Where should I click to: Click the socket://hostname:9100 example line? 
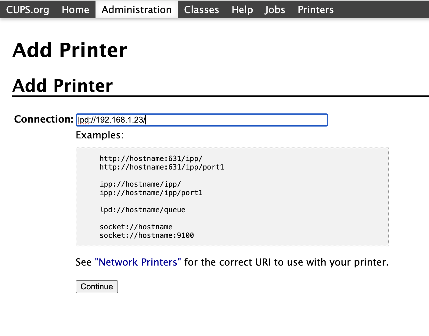point(147,235)
